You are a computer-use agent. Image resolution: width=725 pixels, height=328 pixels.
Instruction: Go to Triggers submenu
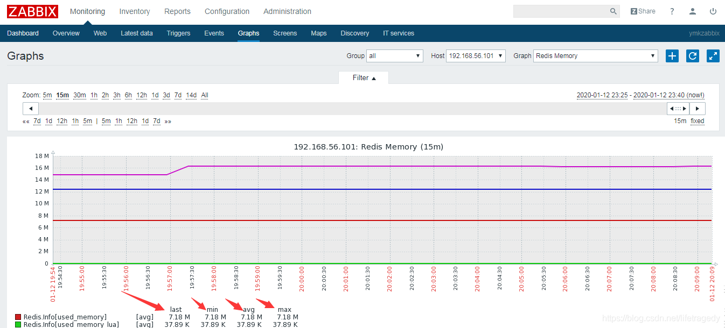click(178, 33)
